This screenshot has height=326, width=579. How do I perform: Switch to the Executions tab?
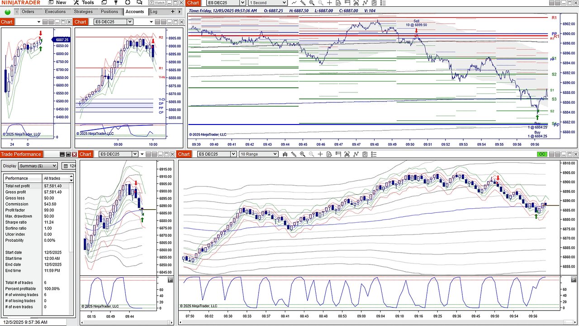click(x=55, y=12)
